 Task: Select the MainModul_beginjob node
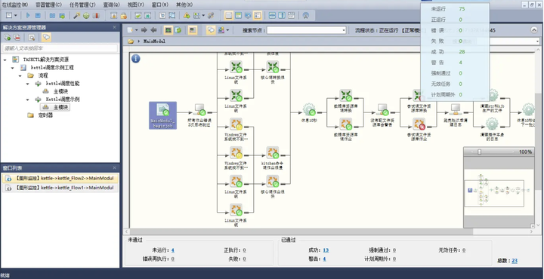click(162, 115)
